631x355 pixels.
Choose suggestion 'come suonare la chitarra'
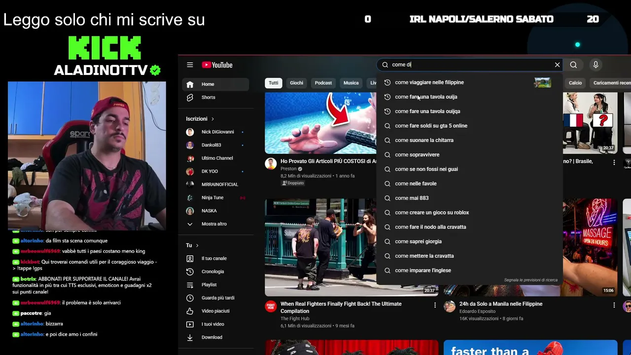click(x=468, y=141)
